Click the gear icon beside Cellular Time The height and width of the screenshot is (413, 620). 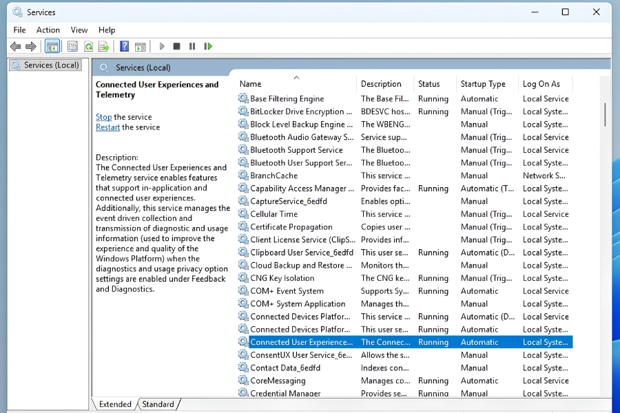[x=243, y=213]
